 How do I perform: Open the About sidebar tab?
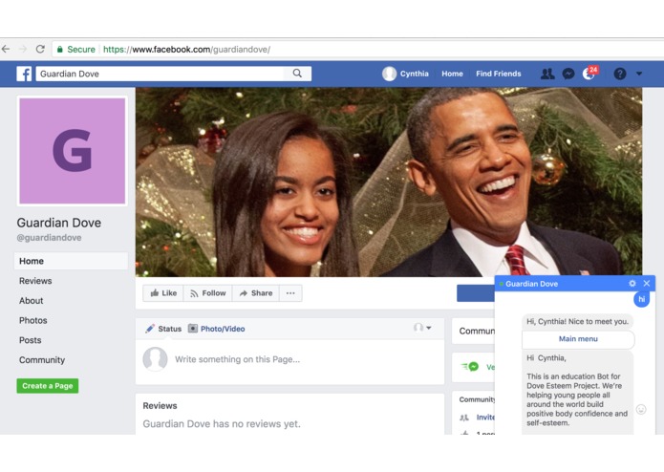point(31,301)
